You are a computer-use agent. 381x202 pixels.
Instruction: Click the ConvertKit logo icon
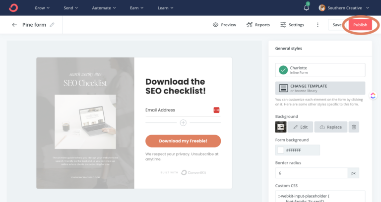click(x=13, y=8)
